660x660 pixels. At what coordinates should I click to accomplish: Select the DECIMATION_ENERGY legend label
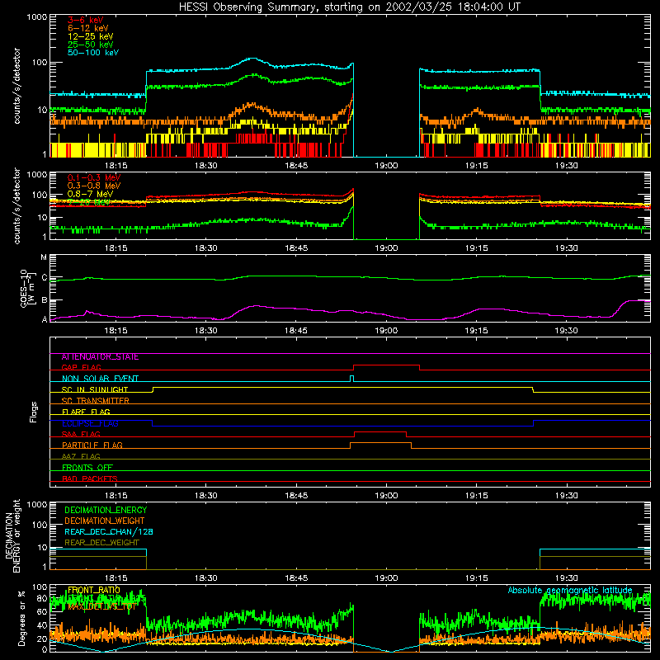[x=106, y=510]
